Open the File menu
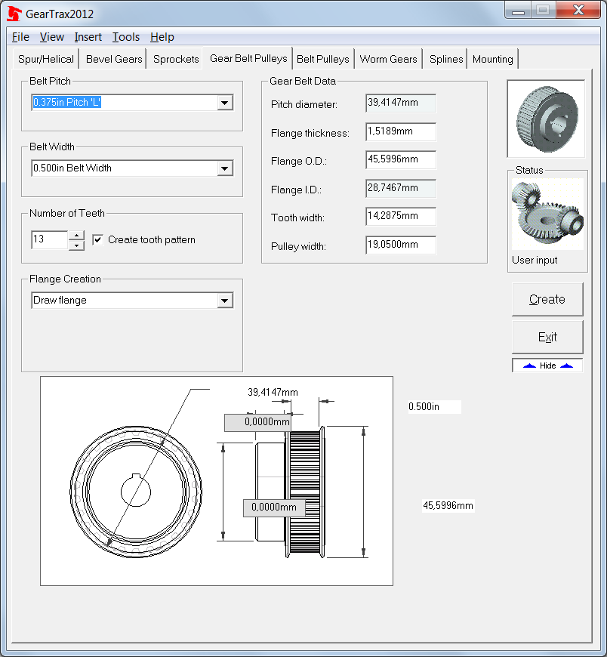The image size is (607, 657). 20,37
